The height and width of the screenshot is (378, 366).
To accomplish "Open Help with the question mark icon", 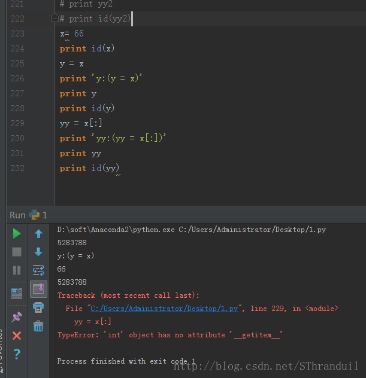I will pos(17,354).
